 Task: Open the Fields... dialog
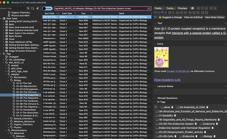tap(159, 8)
